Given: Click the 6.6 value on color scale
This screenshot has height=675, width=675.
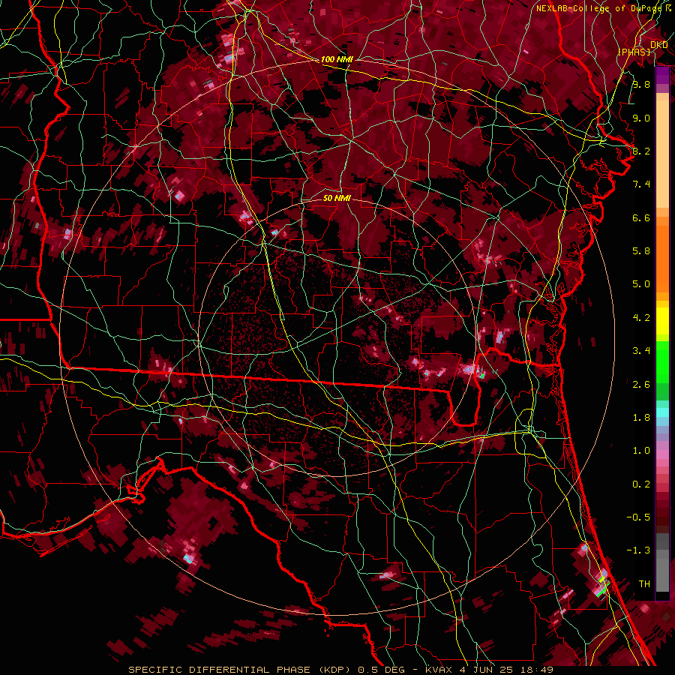Looking at the screenshot, I should pyautogui.click(x=641, y=217).
